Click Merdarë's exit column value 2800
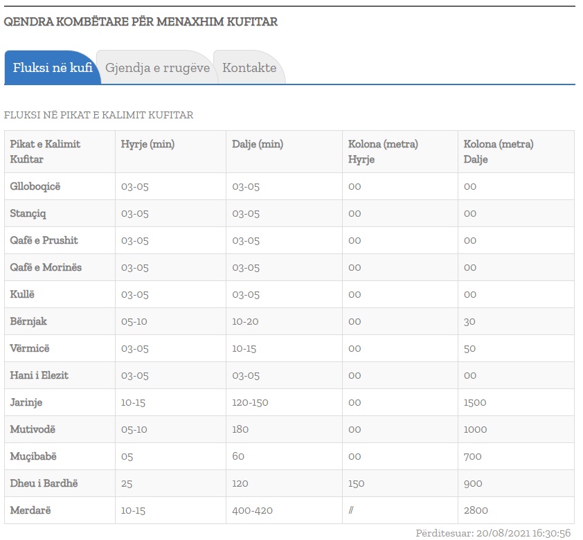Screen dimensions: 583x540 (x=476, y=510)
